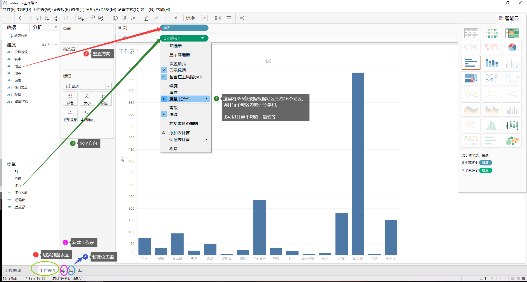Click the duplicate sheet icon
527x282 pixels.
point(92,18)
